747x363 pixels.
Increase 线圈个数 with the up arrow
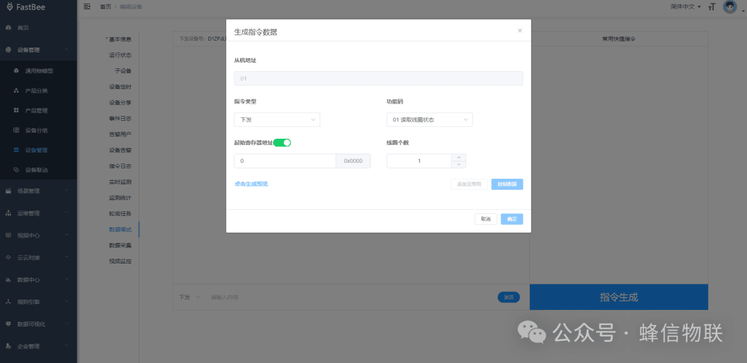pos(459,158)
